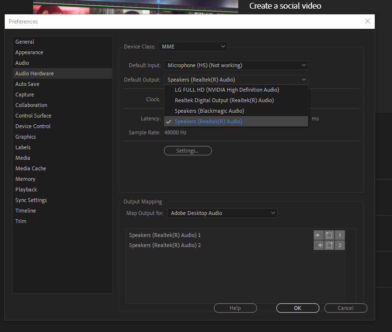Collapse the Default Output dropdown
The width and height of the screenshot is (392, 332).
click(236, 80)
